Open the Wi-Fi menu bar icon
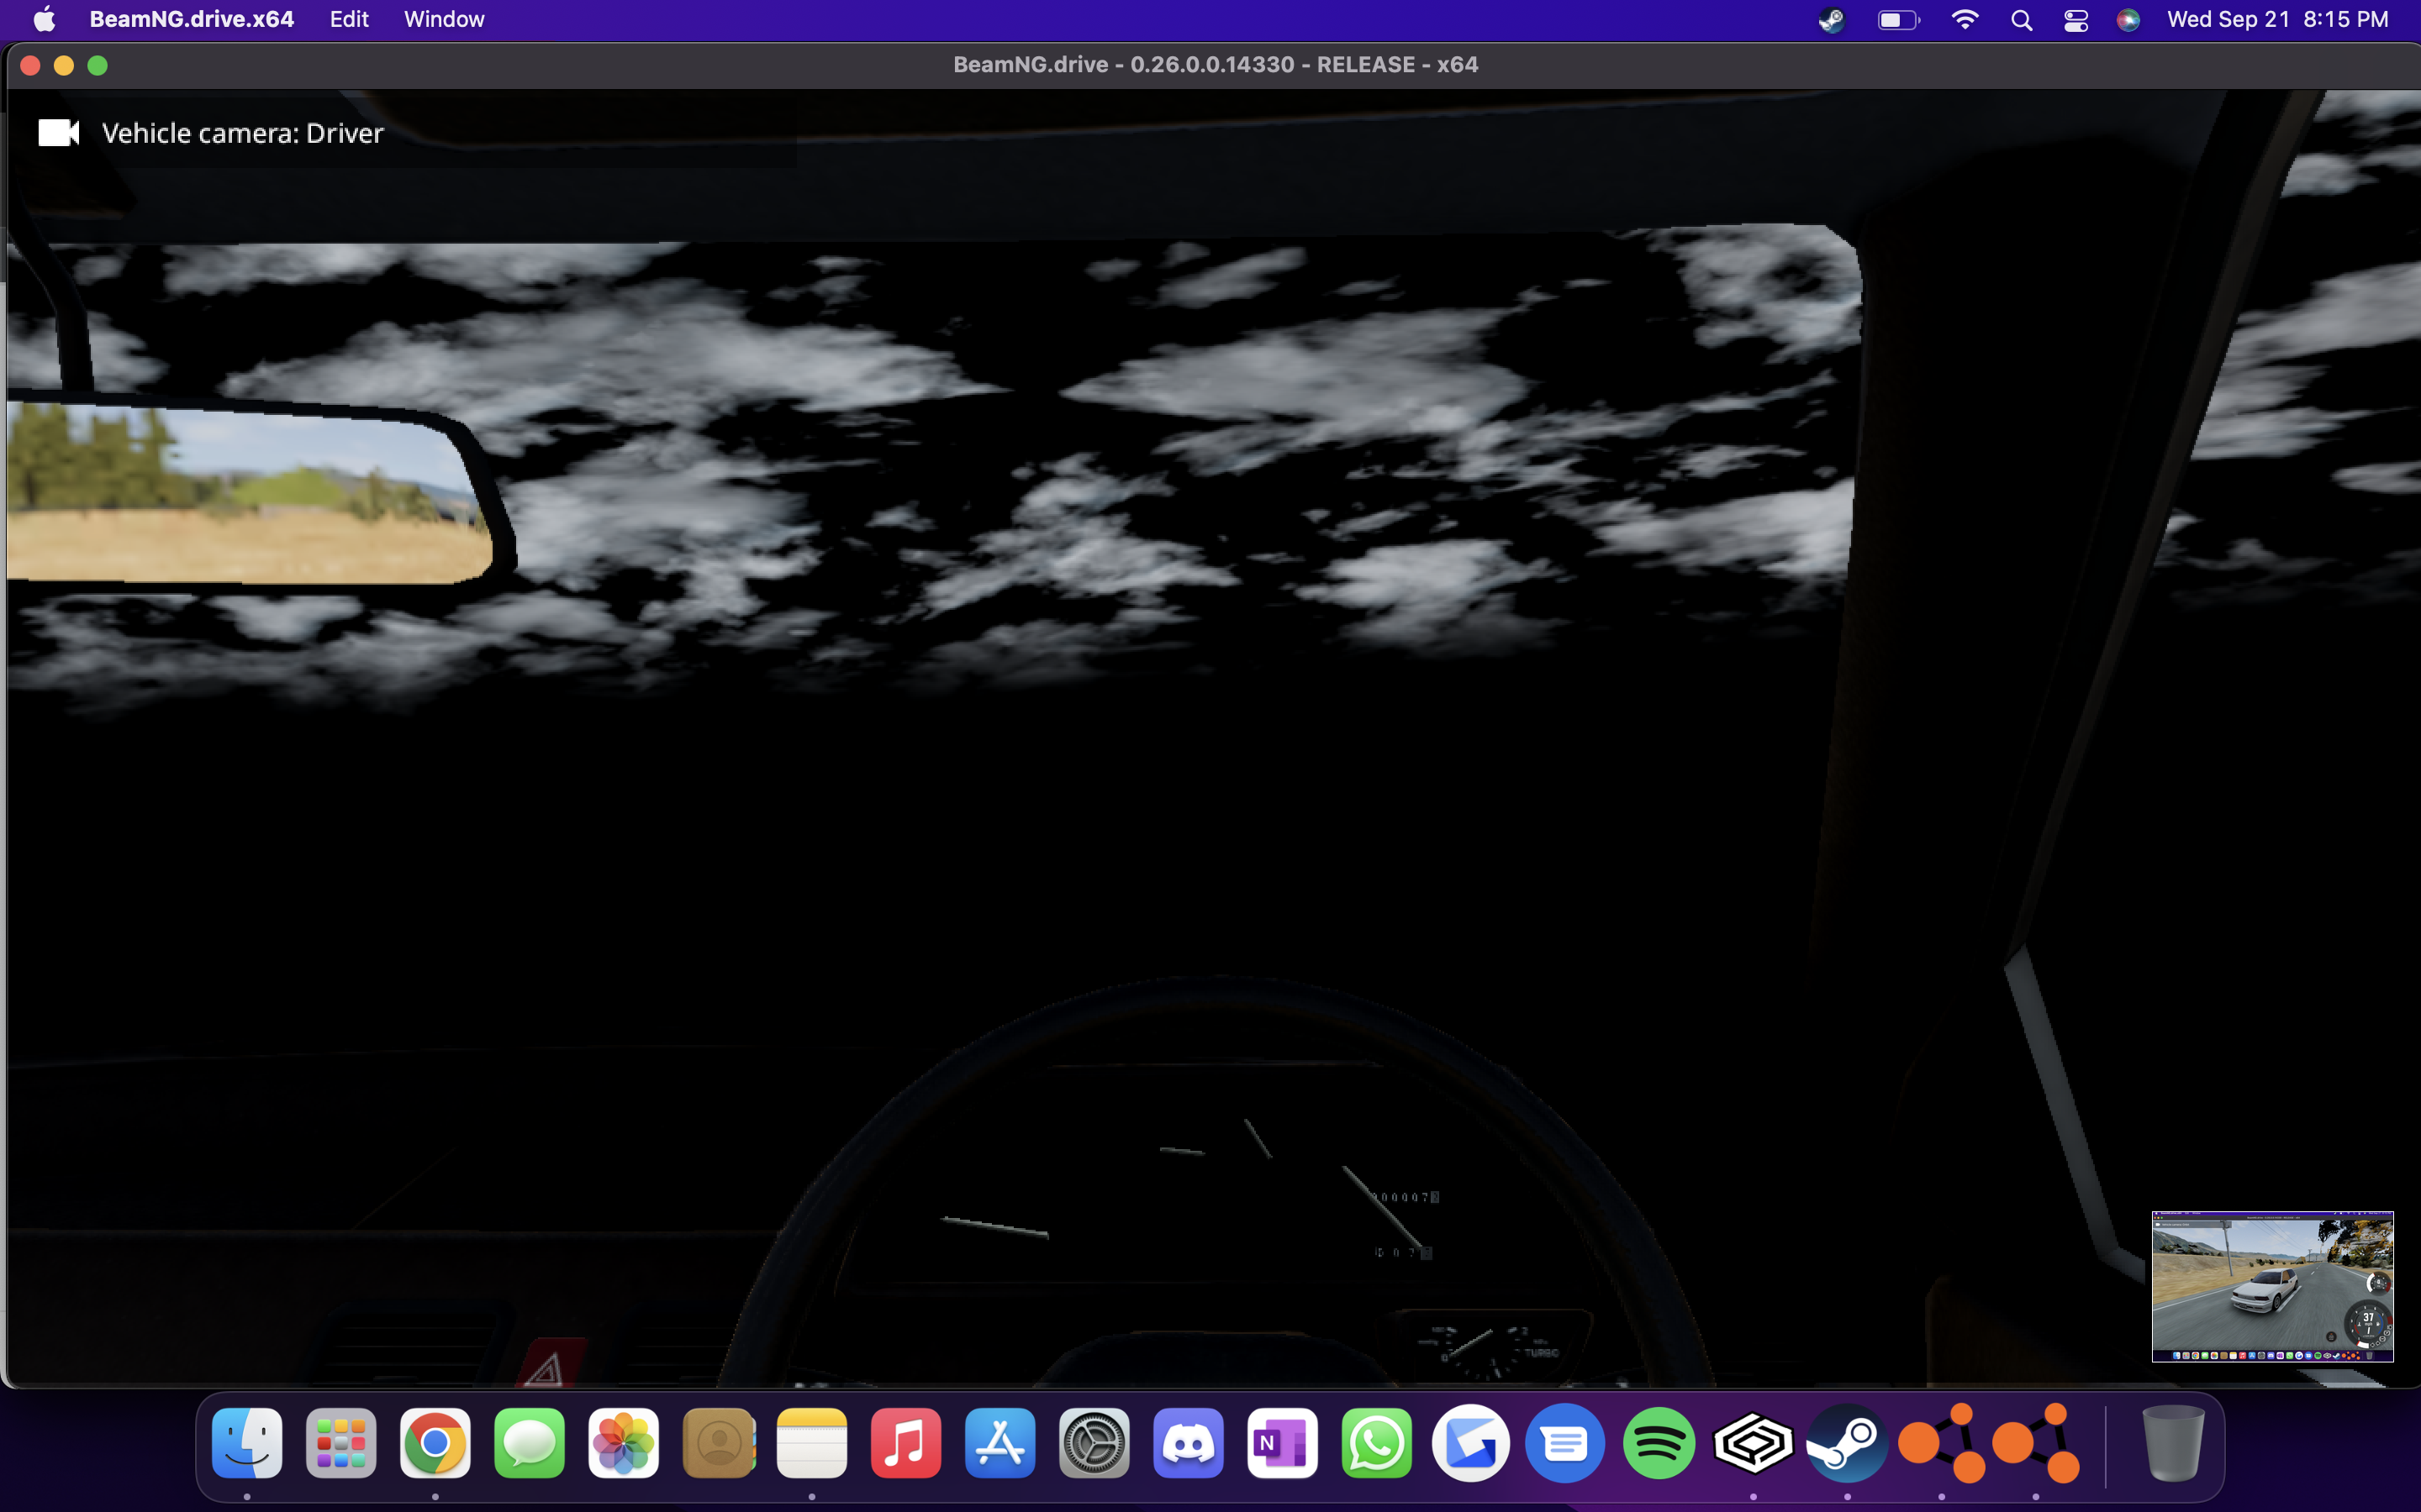Image resolution: width=2421 pixels, height=1512 pixels. [1965, 20]
